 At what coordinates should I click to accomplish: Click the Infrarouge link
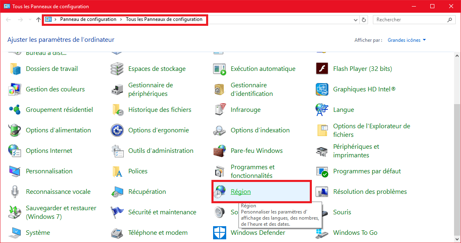[x=245, y=110]
